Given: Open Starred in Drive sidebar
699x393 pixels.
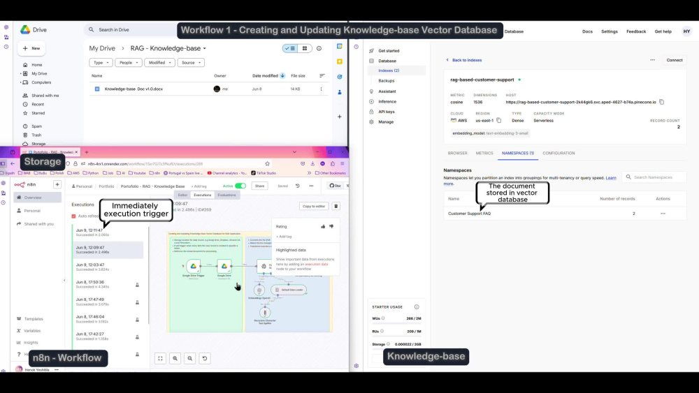Looking at the screenshot, I should [38, 113].
